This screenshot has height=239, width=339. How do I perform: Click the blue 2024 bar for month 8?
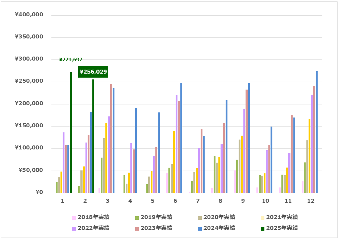coord(226,147)
